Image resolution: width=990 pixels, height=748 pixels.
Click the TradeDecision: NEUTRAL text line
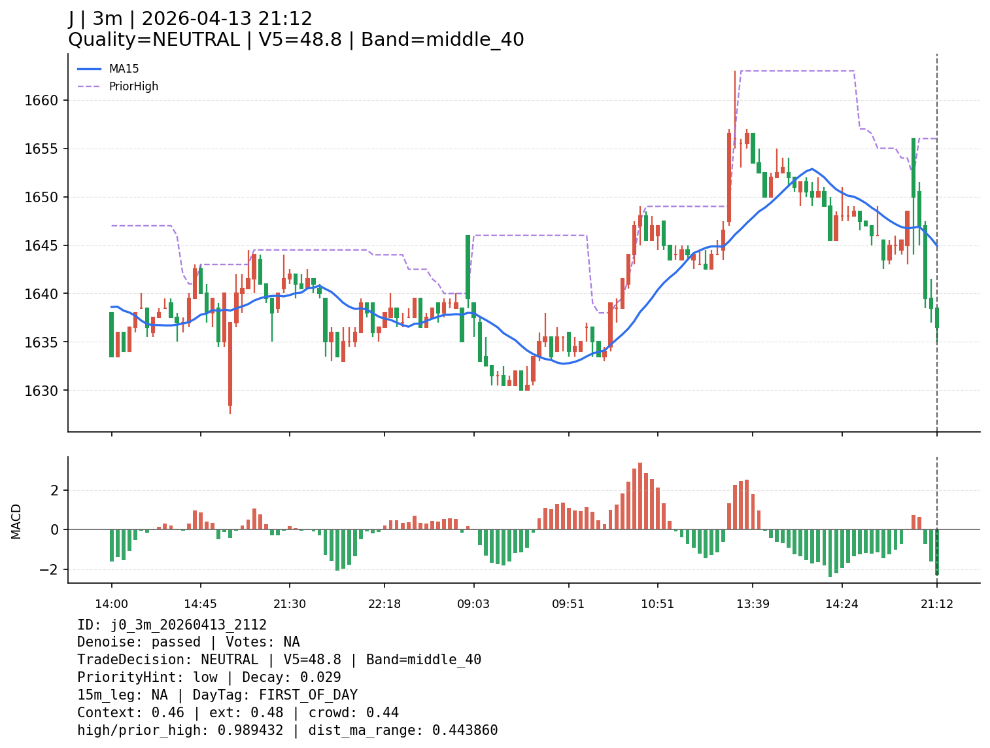coord(279,660)
